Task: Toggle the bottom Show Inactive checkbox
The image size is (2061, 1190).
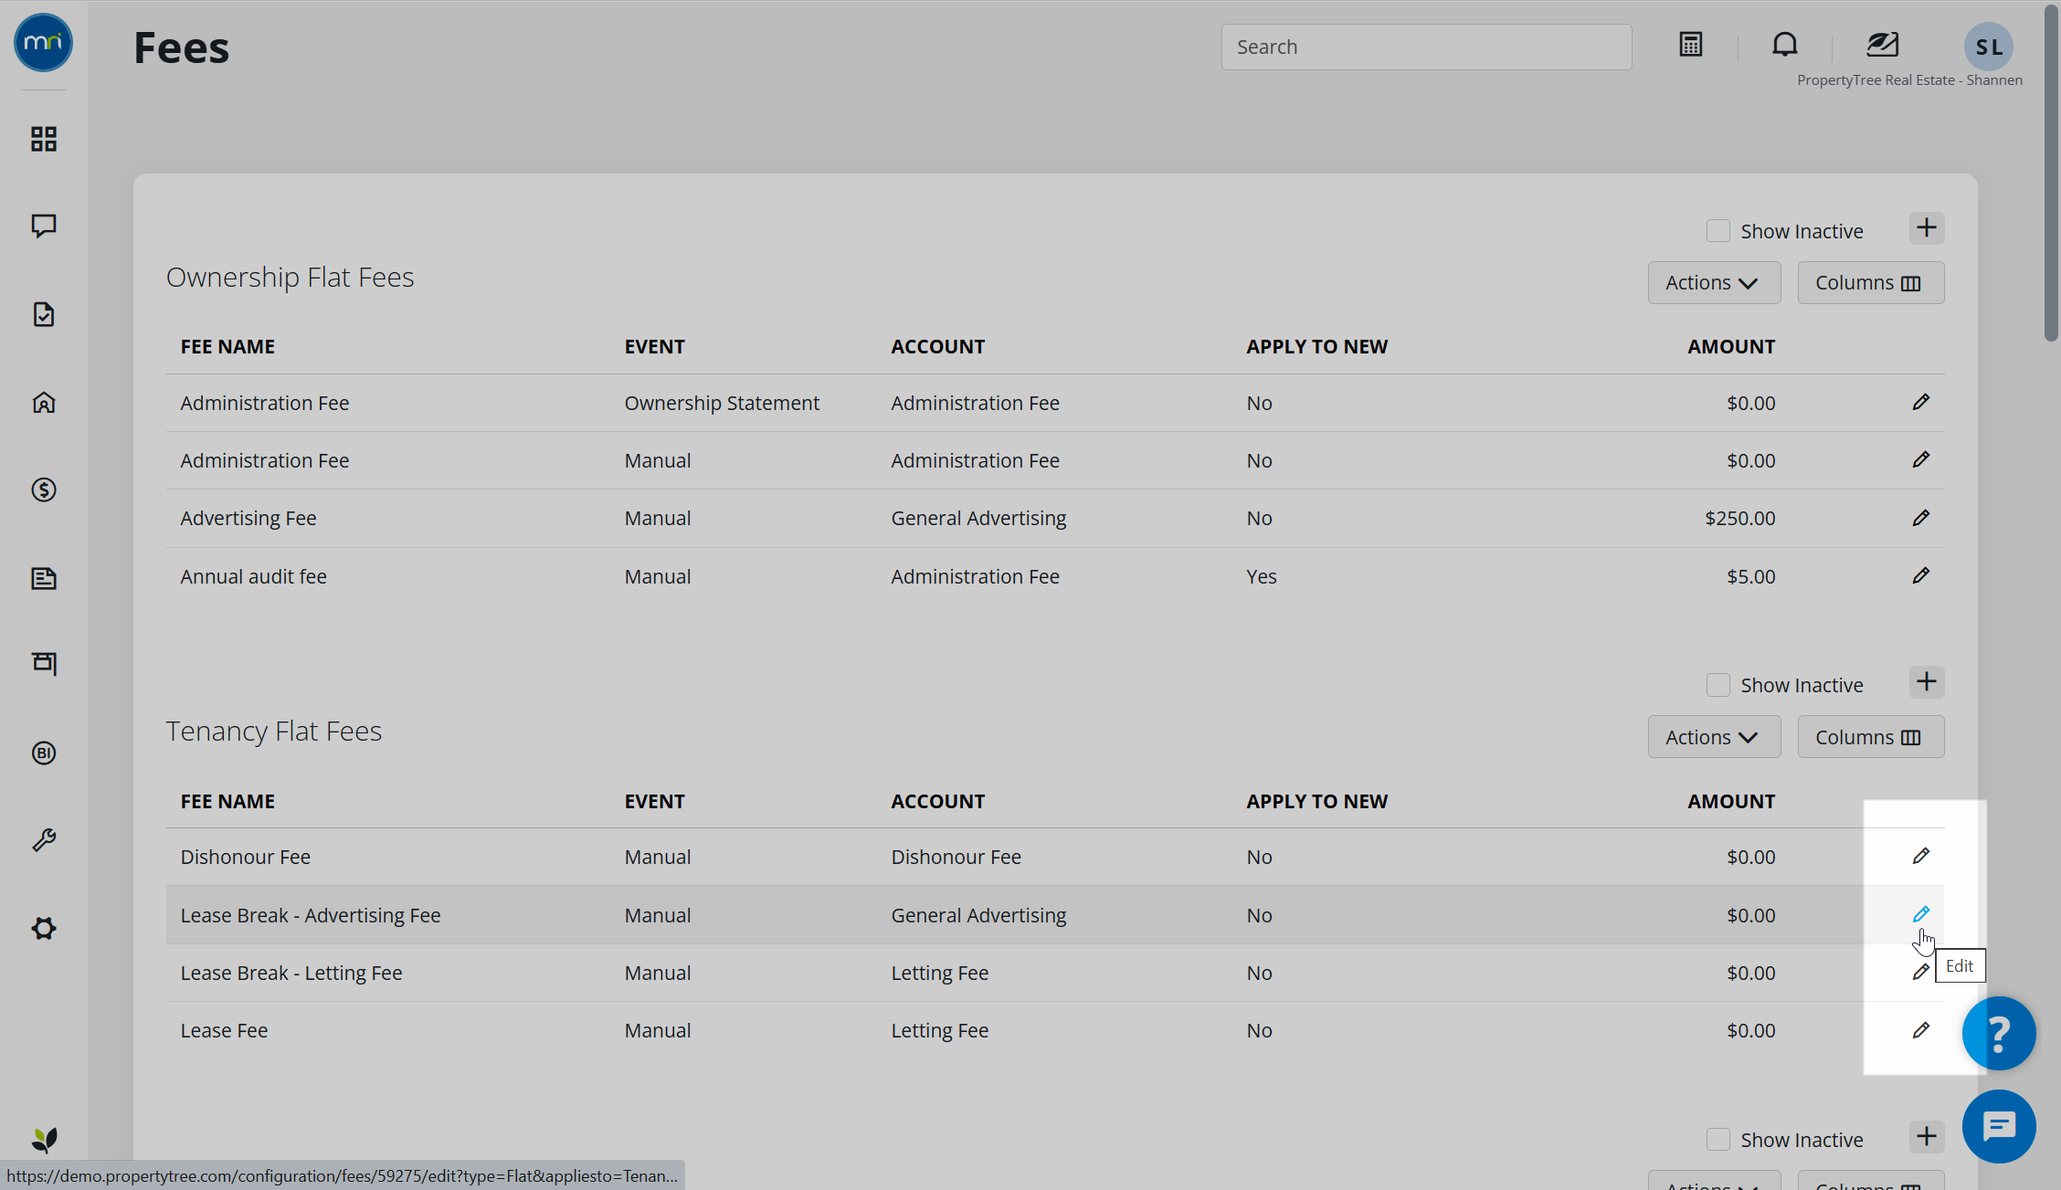Action: pyautogui.click(x=1718, y=1140)
